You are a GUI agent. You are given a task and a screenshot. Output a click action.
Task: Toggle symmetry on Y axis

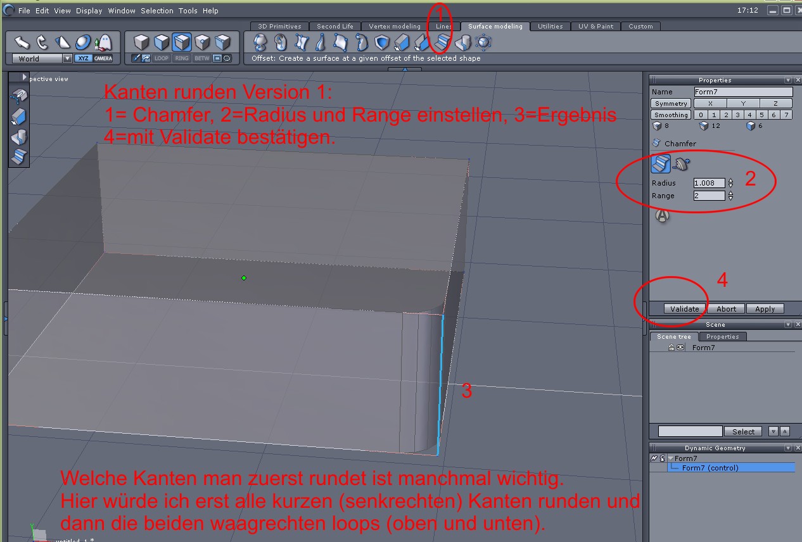(743, 103)
